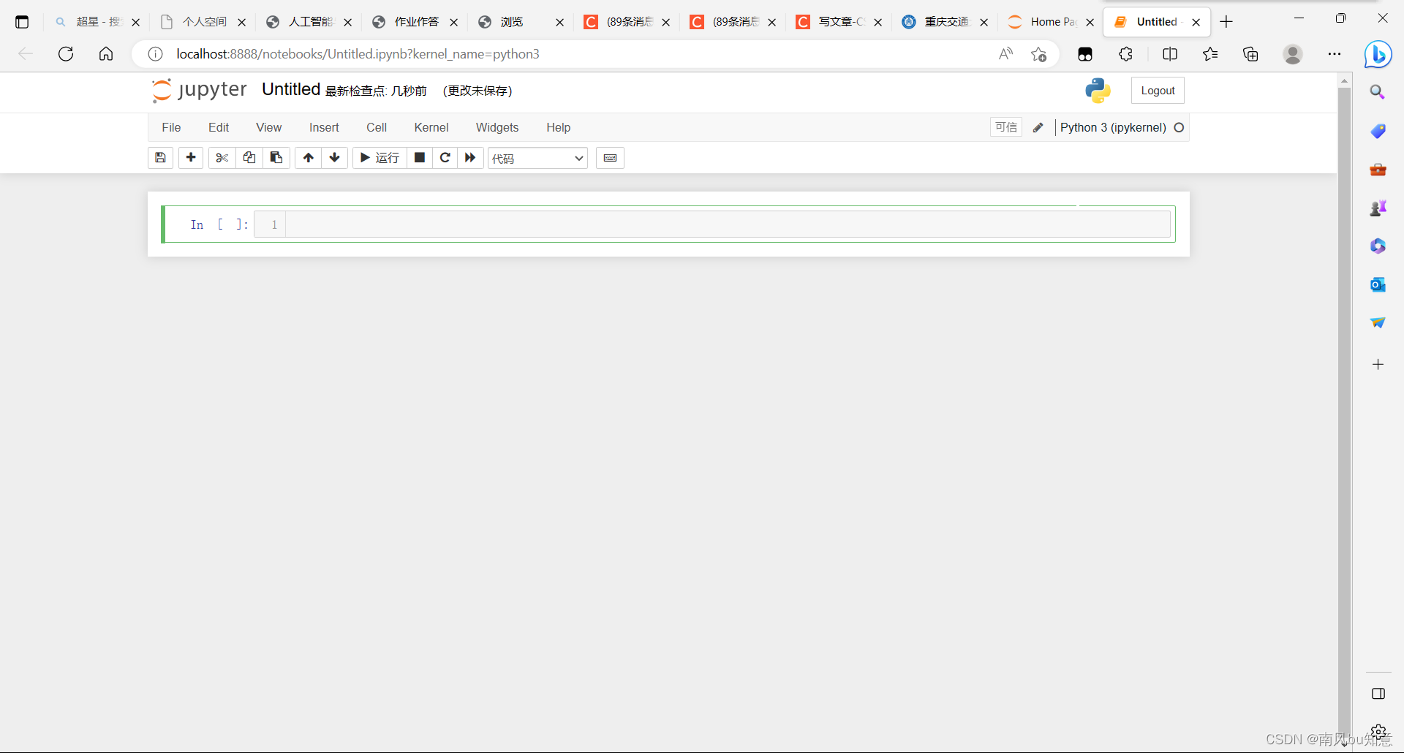Open the Widgets menu
Screen dimensions: 1404x753
point(497,127)
